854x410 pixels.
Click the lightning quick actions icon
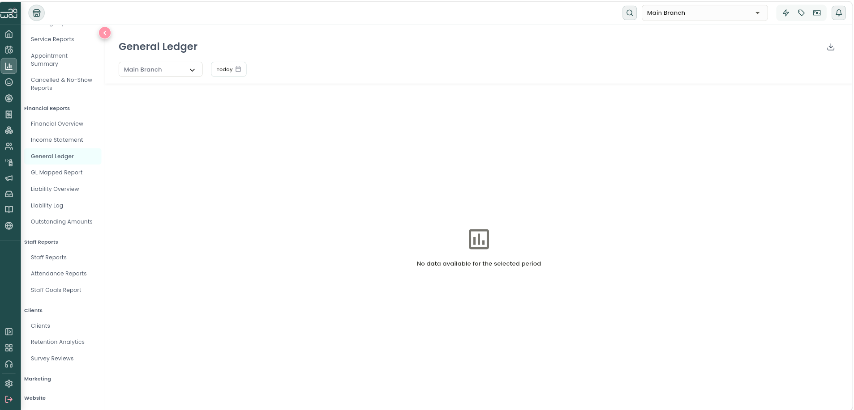(x=786, y=13)
